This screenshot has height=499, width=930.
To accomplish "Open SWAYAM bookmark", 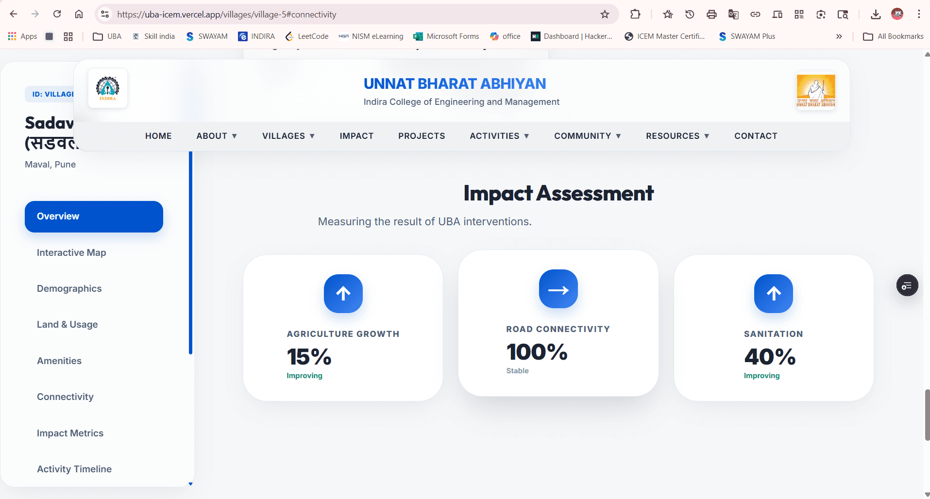I will [207, 36].
